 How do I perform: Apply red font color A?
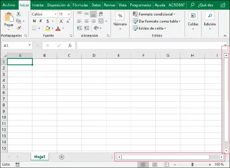(x=58, y=28)
